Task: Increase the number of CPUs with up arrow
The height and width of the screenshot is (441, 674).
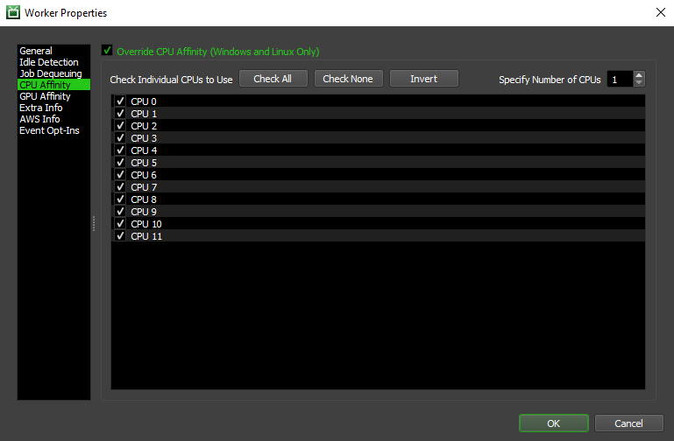Action: (639, 75)
